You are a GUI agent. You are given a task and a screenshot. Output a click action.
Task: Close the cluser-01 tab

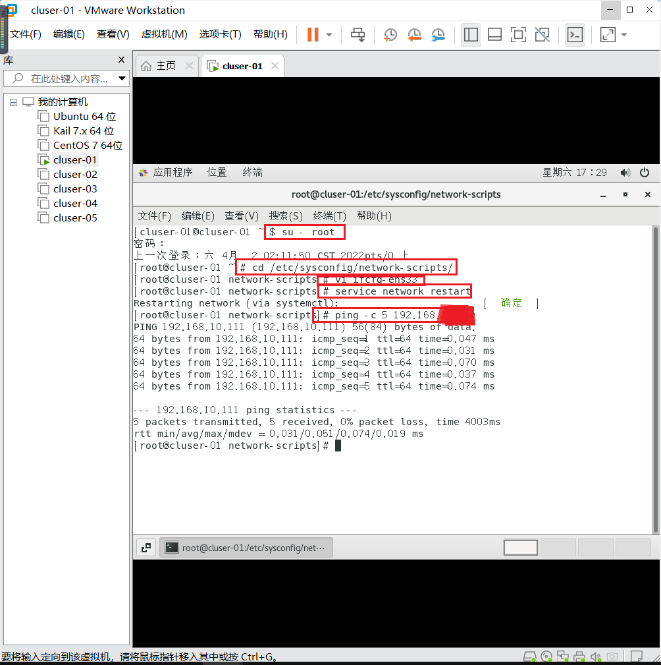275,66
